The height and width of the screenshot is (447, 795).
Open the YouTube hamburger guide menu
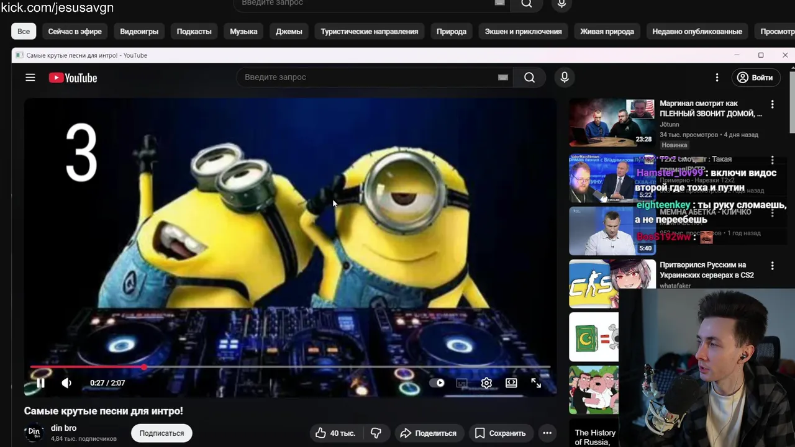point(30,78)
